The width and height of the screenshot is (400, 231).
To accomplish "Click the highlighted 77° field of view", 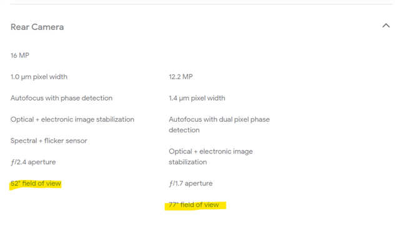I will pos(194,205).
